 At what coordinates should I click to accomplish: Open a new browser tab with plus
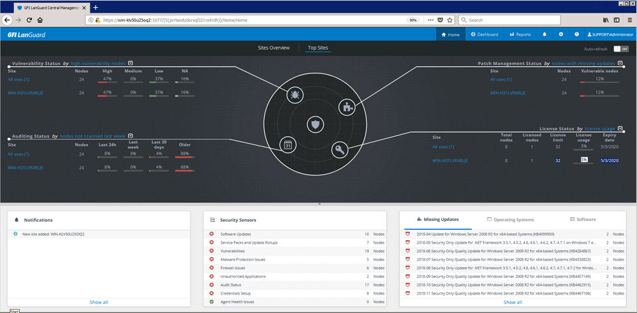tap(96, 7)
